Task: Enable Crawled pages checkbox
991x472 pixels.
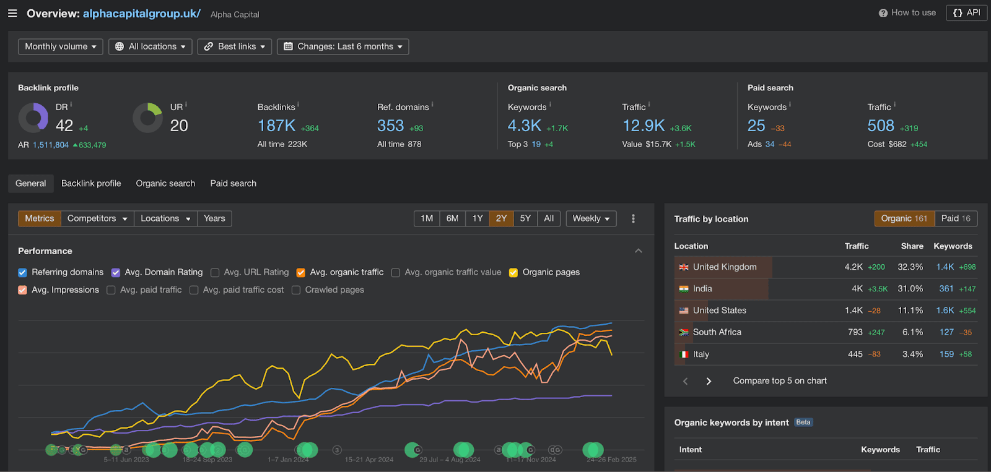Action: (x=296, y=290)
